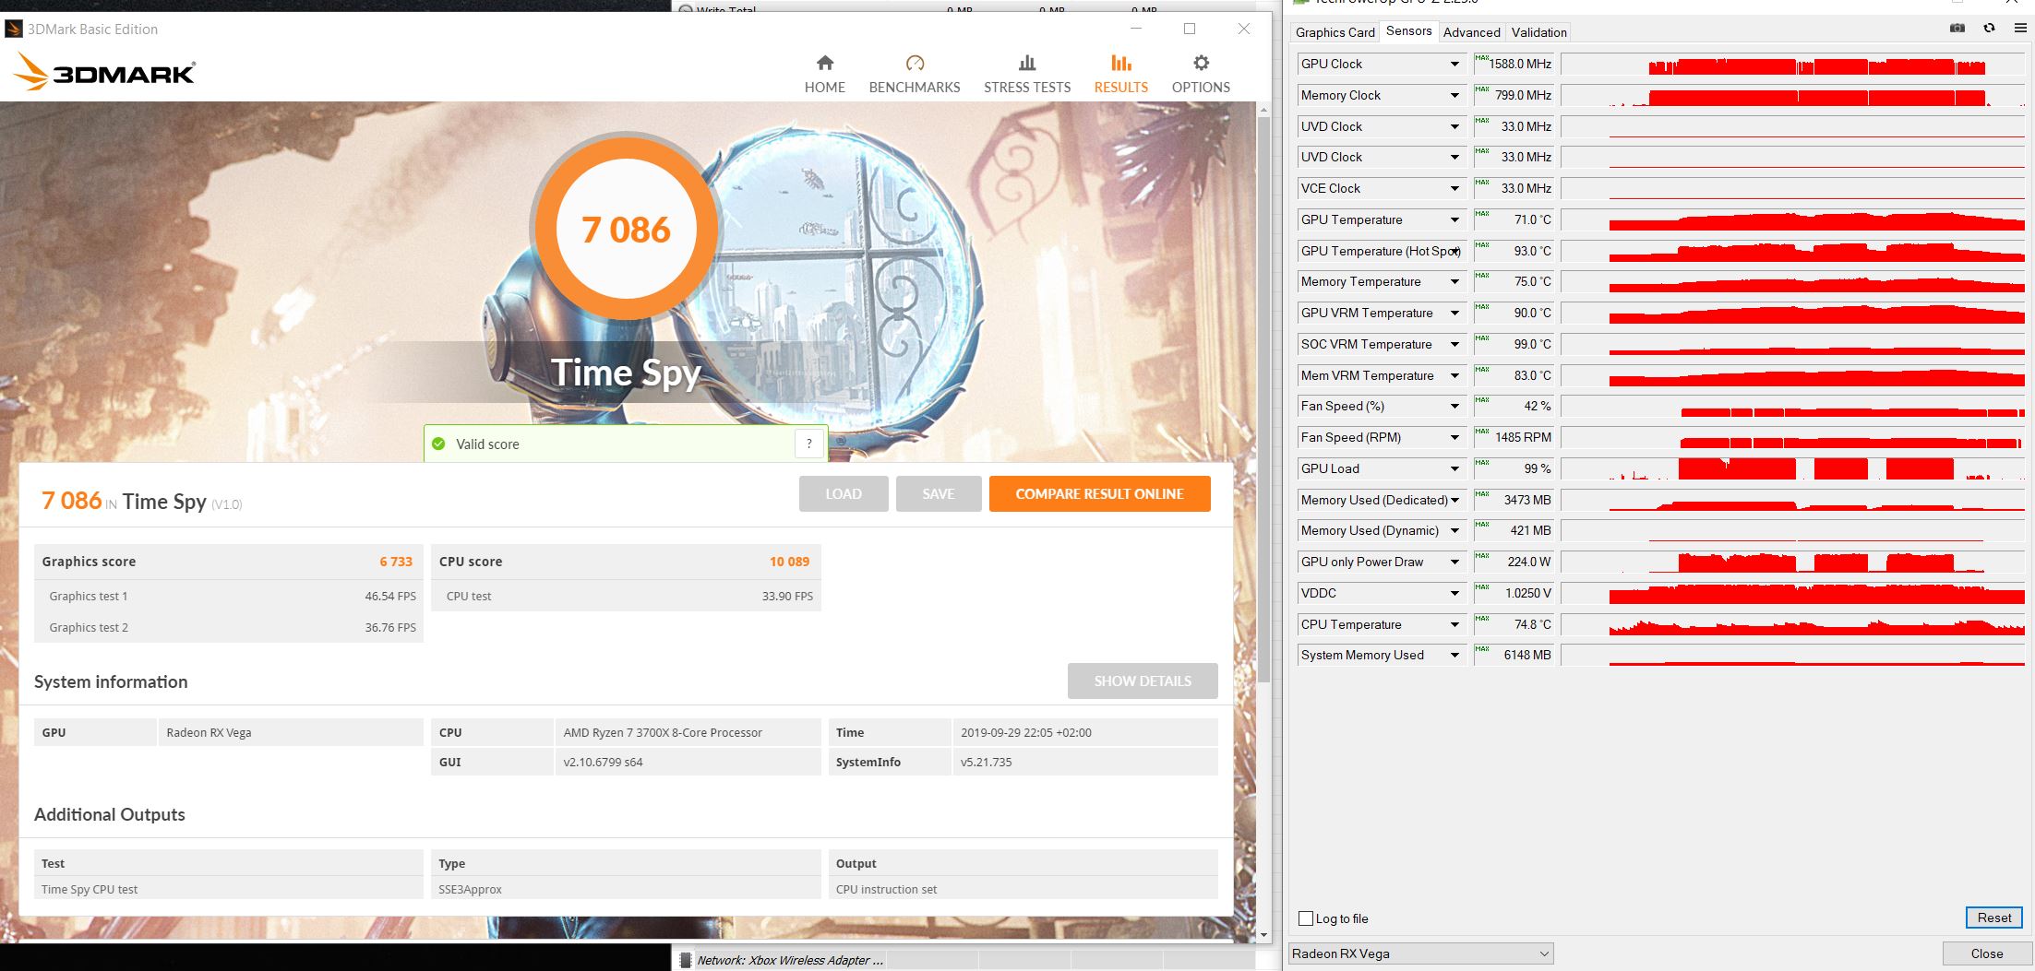Show system information details
The width and height of the screenshot is (2035, 971).
(1143, 681)
